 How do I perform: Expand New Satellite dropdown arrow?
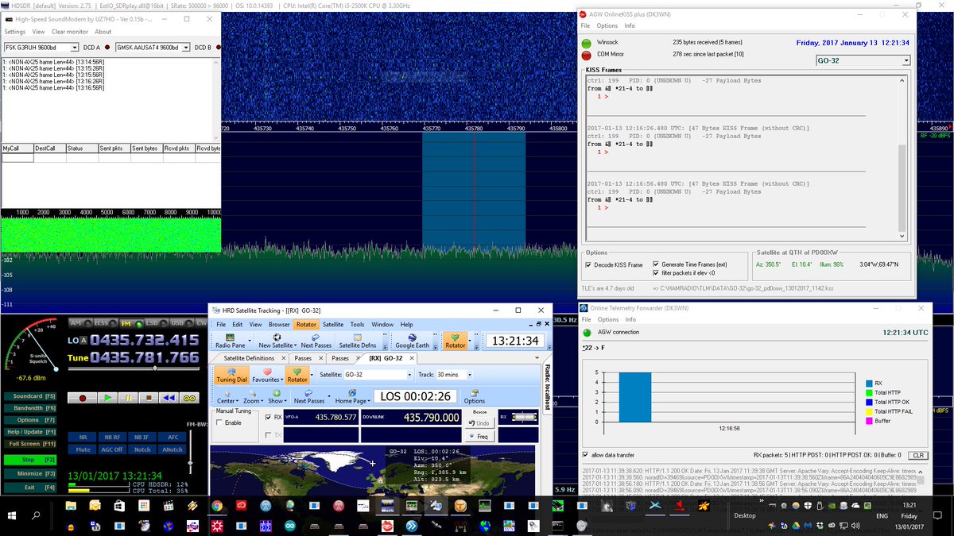click(296, 346)
